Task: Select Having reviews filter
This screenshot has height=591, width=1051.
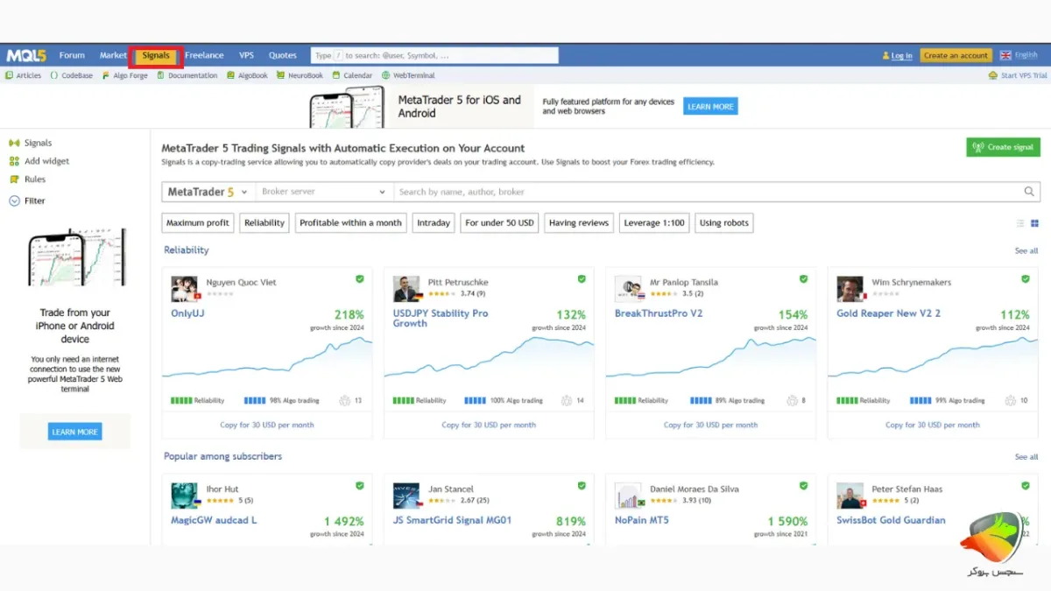Action: click(x=579, y=223)
